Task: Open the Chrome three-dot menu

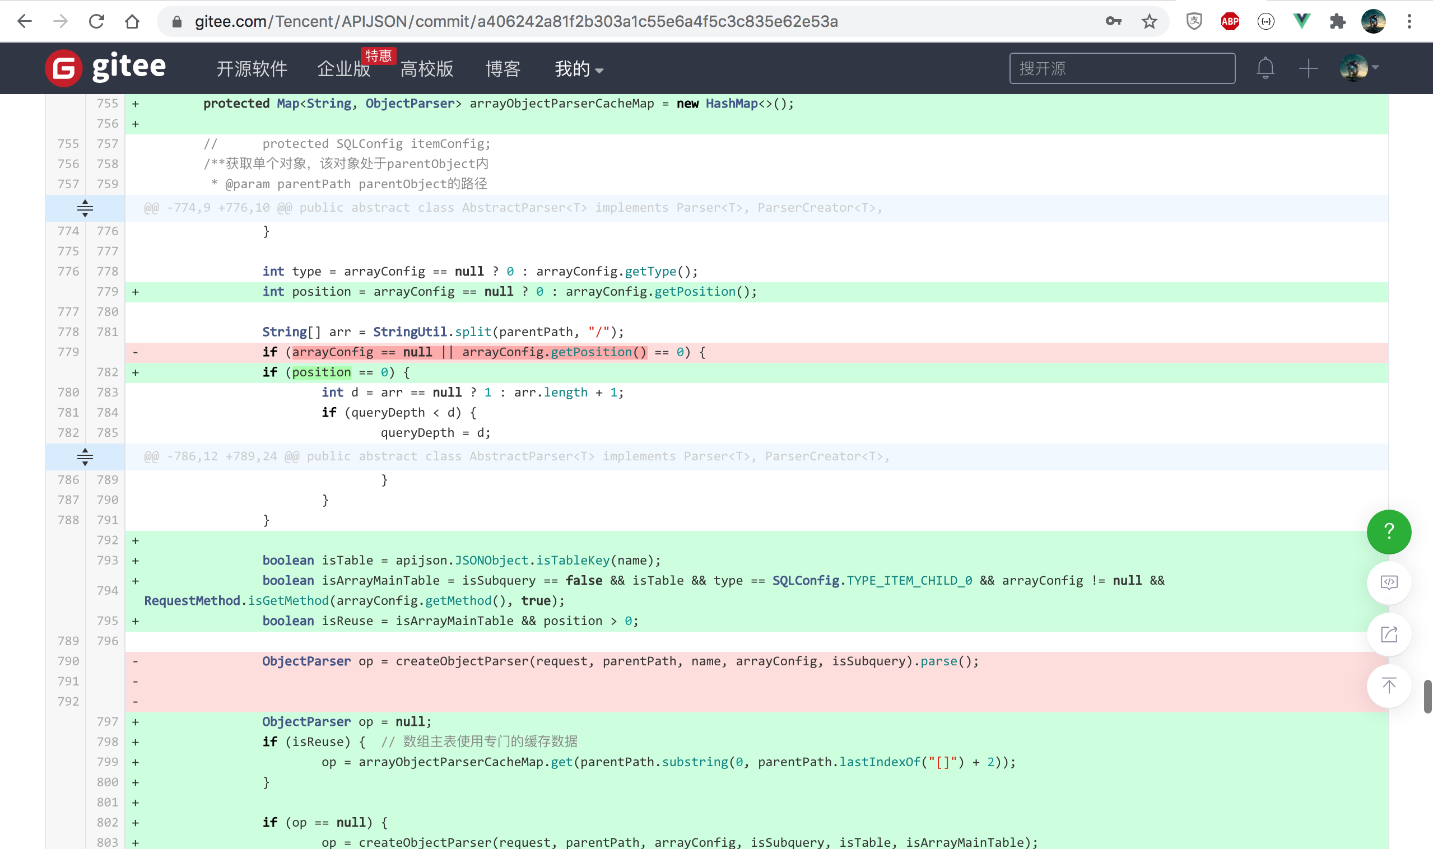Action: point(1409,22)
